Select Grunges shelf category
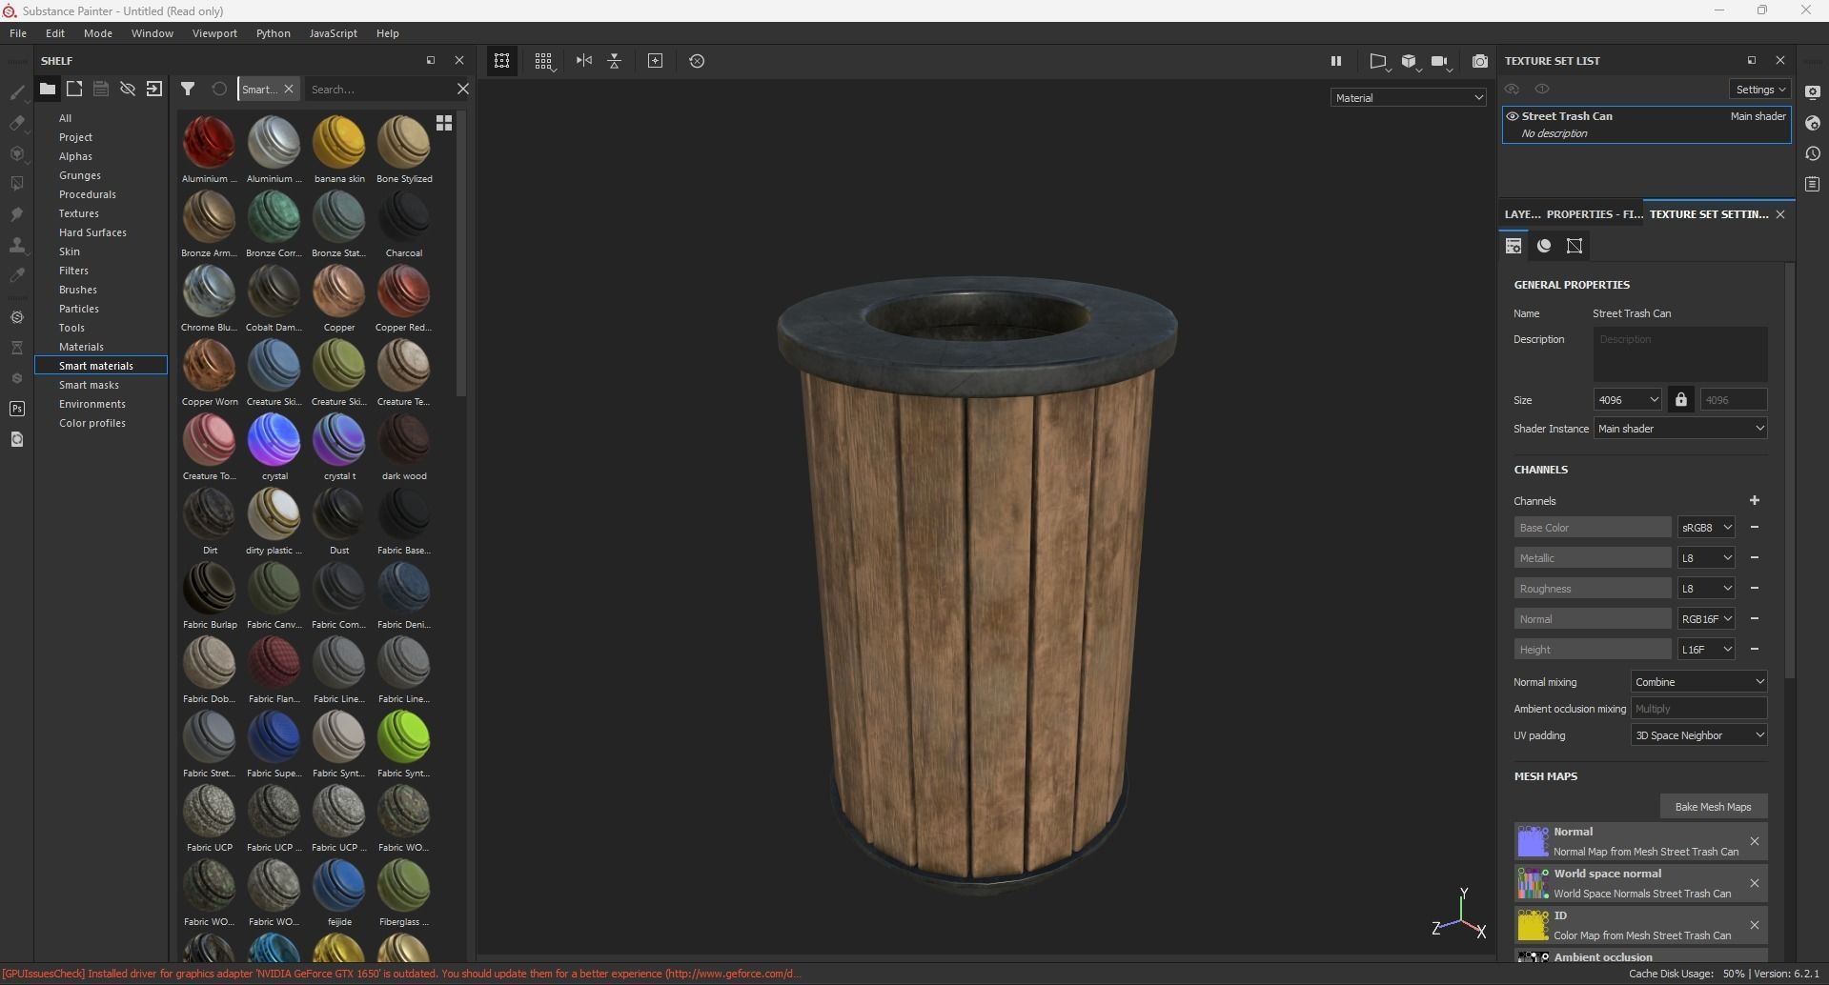The image size is (1829, 985). pos(80,175)
